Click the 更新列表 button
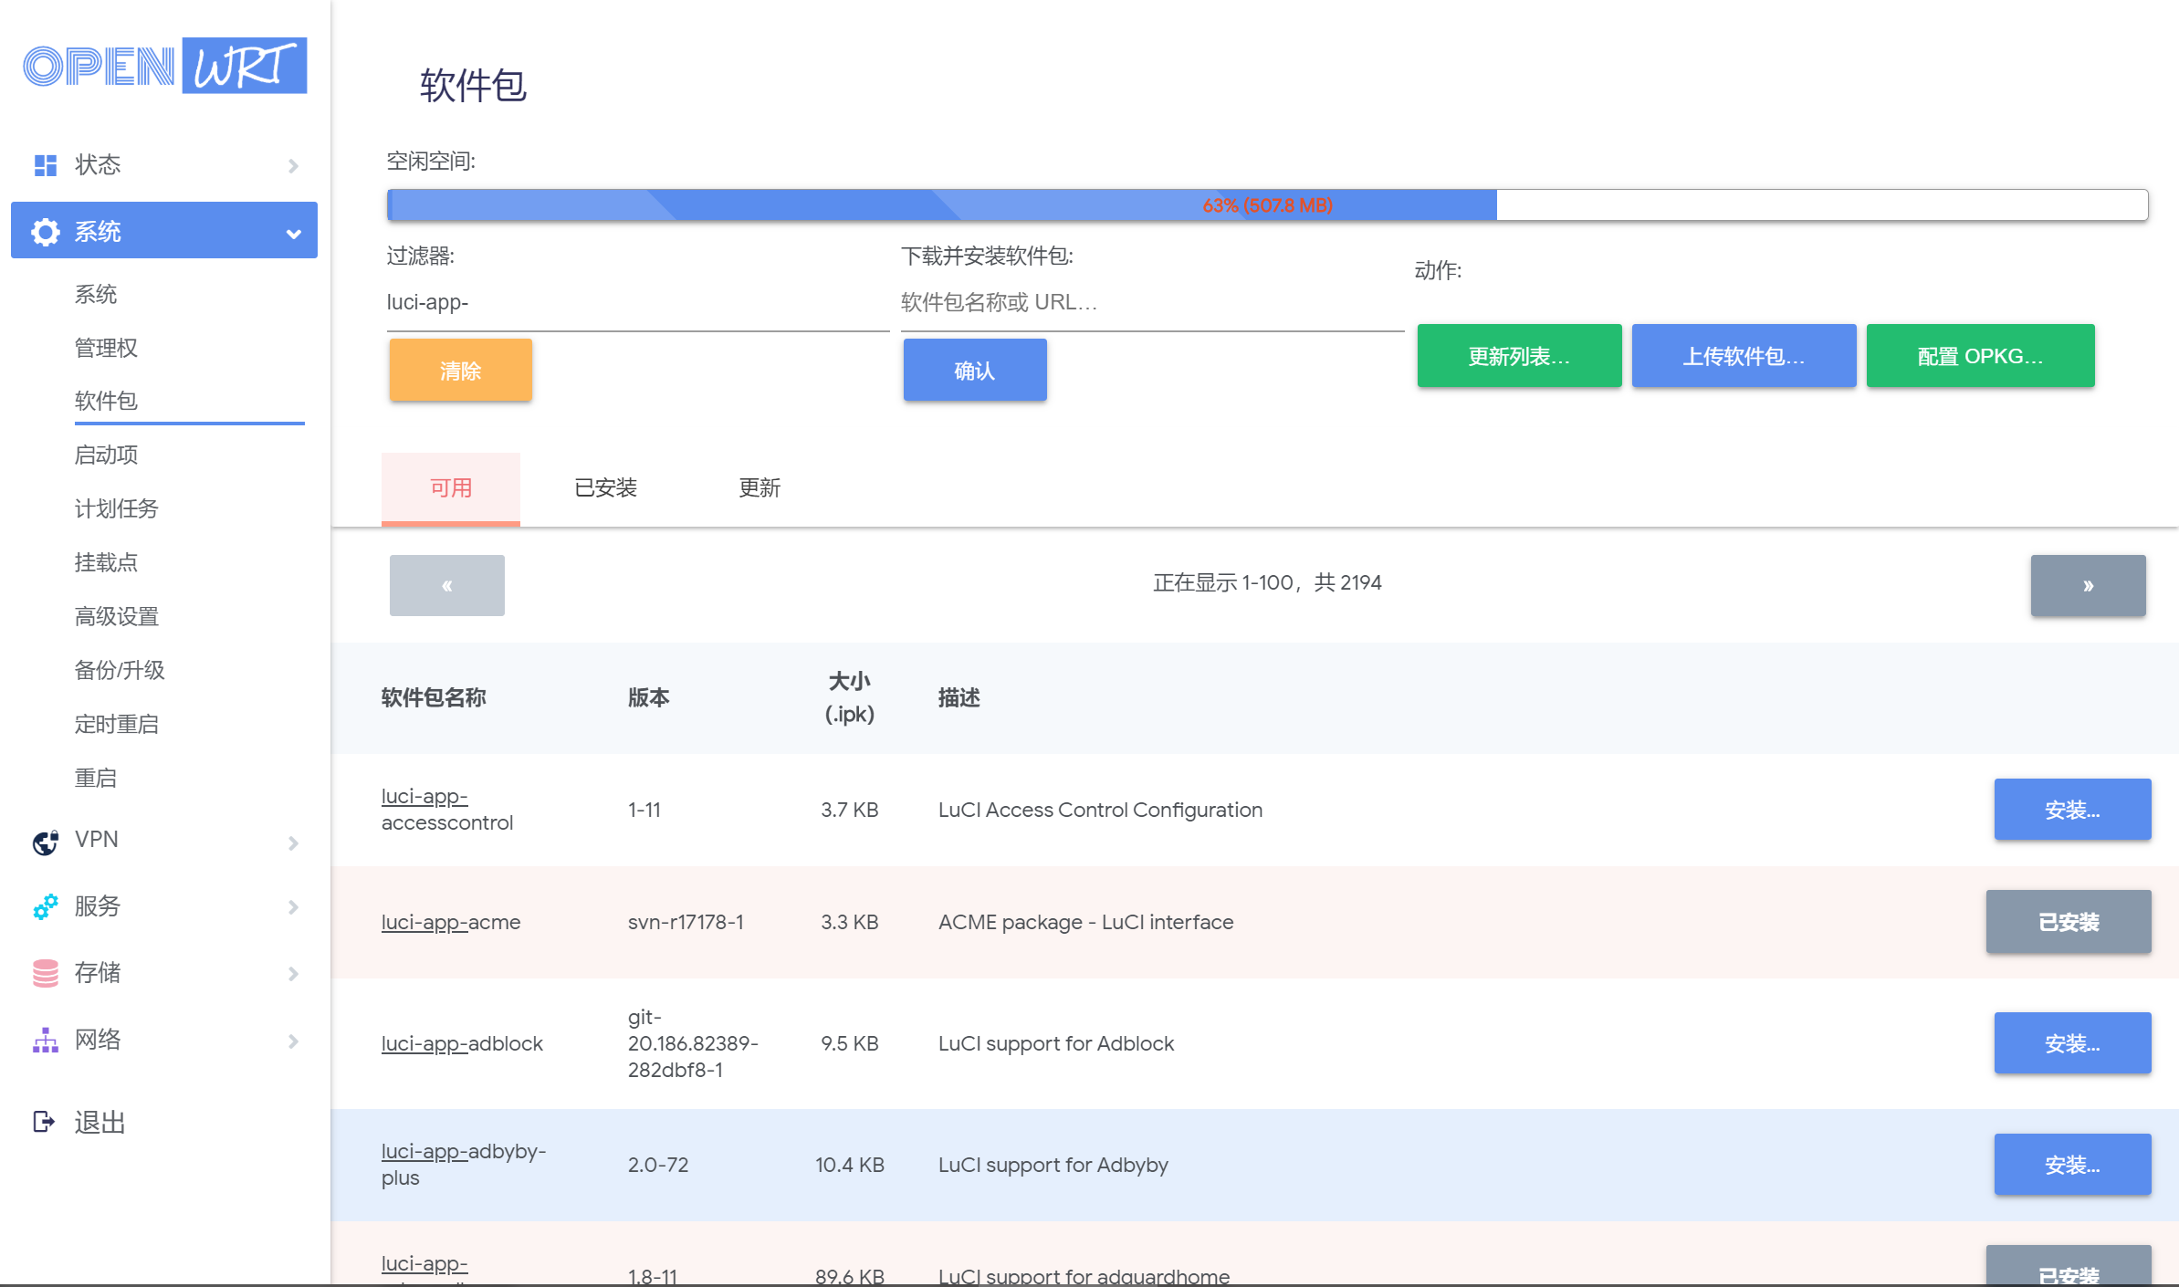The width and height of the screenshot is (2179, 1287). [x=1519, y=356]
